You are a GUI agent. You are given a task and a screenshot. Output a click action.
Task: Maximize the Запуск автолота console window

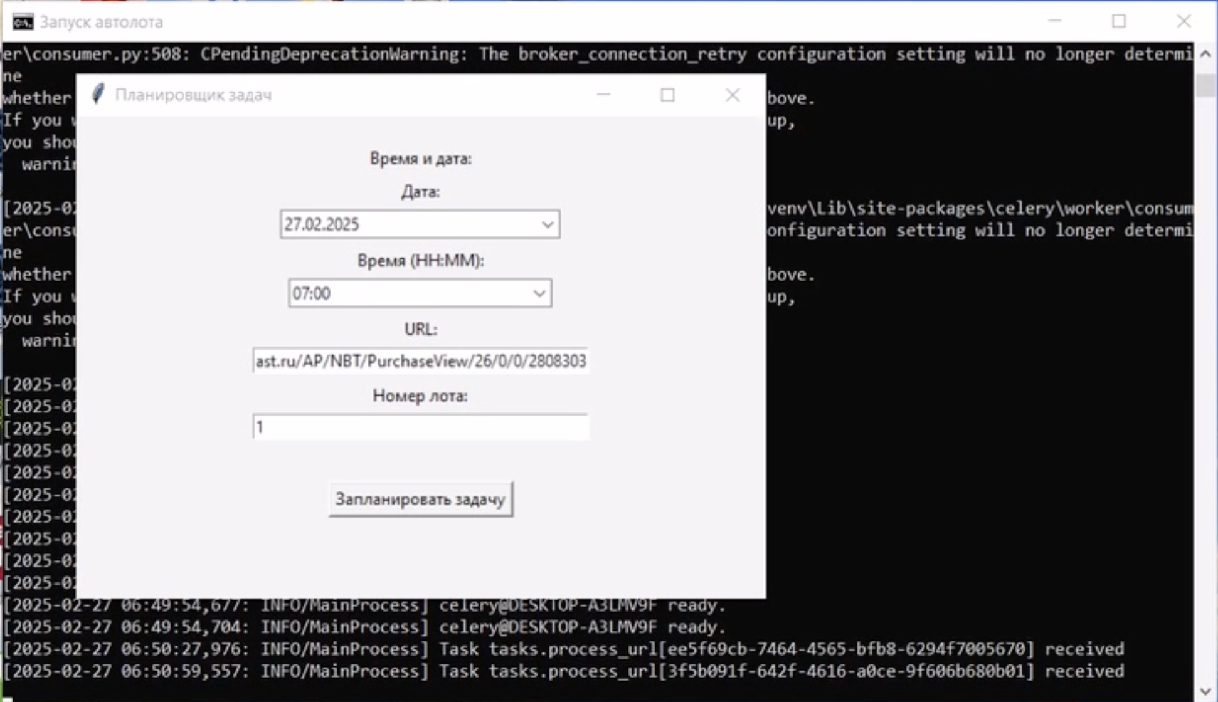click(x=1119, y=21)
